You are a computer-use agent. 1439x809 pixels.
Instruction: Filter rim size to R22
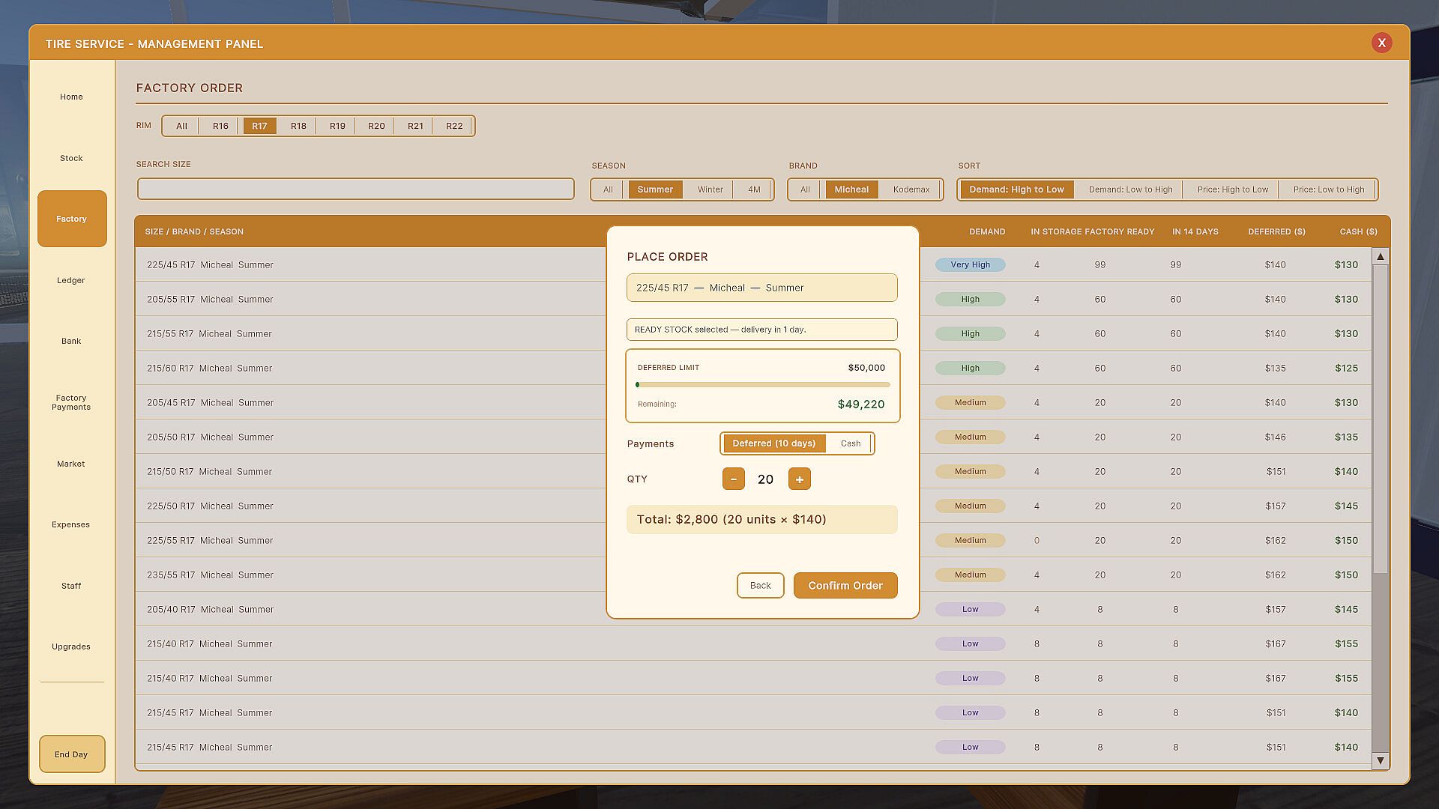(x=454, y=126)
